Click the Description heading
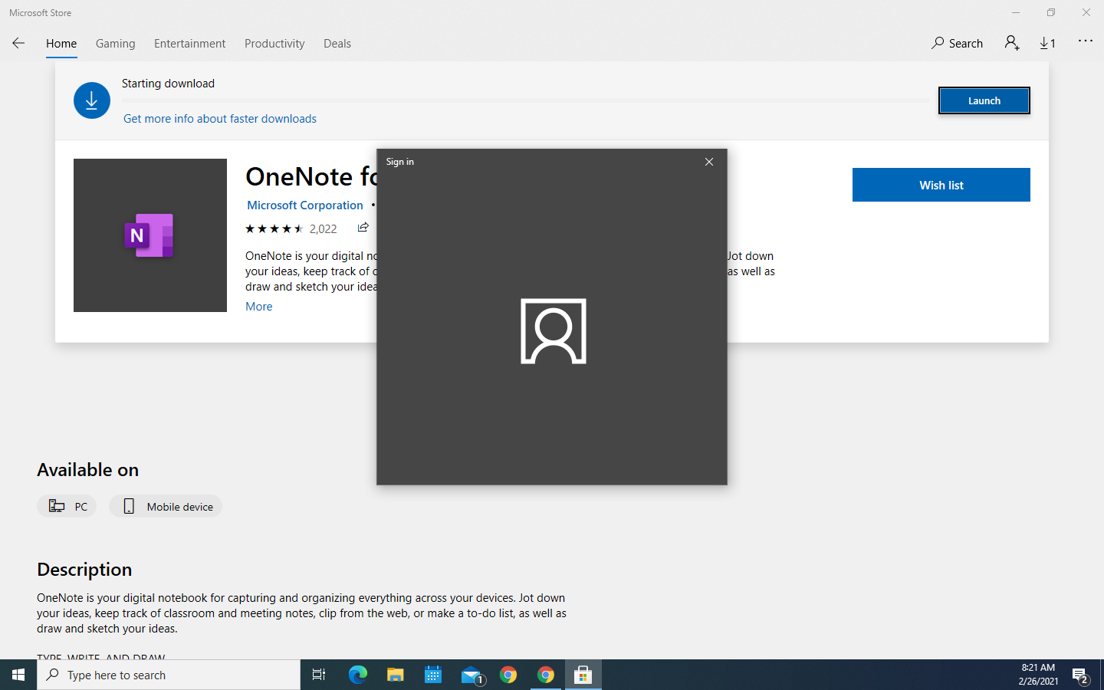 [84, 570]
